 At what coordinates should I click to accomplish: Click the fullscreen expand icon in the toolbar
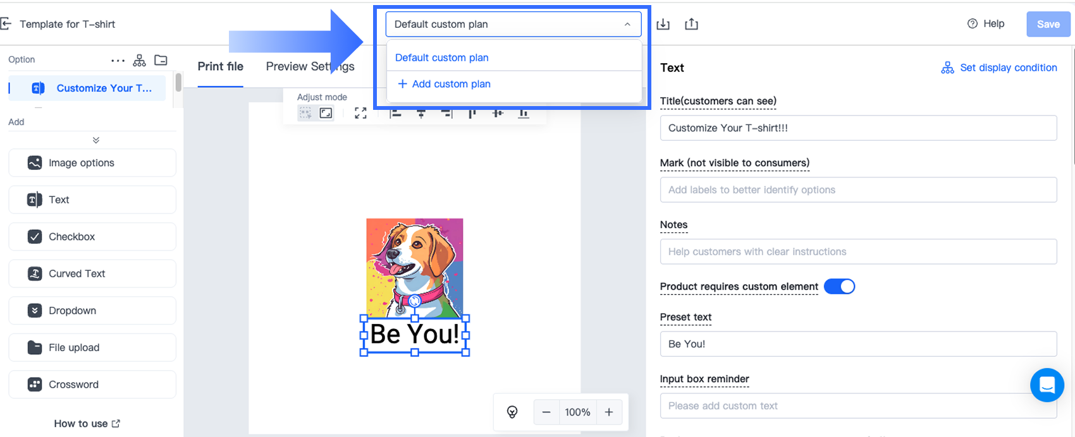(360, 113)
